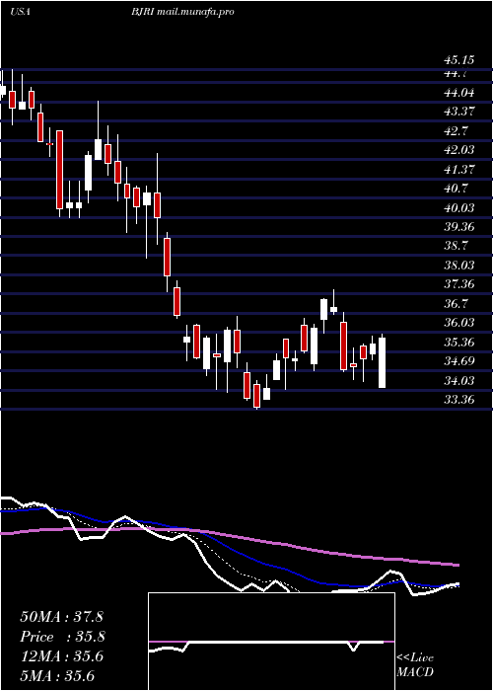This screenshot has width=493, height=691.
Task: Click the 37.36 price axis label
Action: (458, 284)
